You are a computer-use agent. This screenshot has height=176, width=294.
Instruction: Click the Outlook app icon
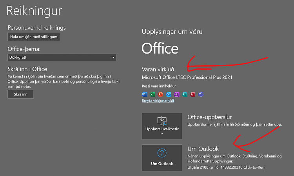click(x=169, y=94)
